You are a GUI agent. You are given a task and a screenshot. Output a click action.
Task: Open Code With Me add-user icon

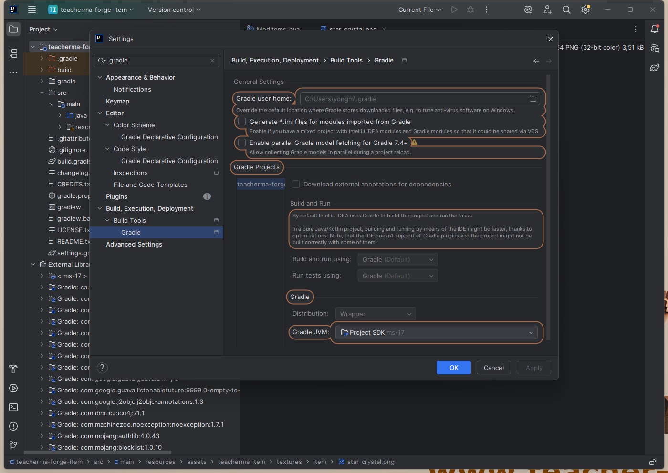(547, 10)
